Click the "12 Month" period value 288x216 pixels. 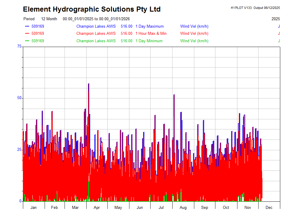pos(49,19)
